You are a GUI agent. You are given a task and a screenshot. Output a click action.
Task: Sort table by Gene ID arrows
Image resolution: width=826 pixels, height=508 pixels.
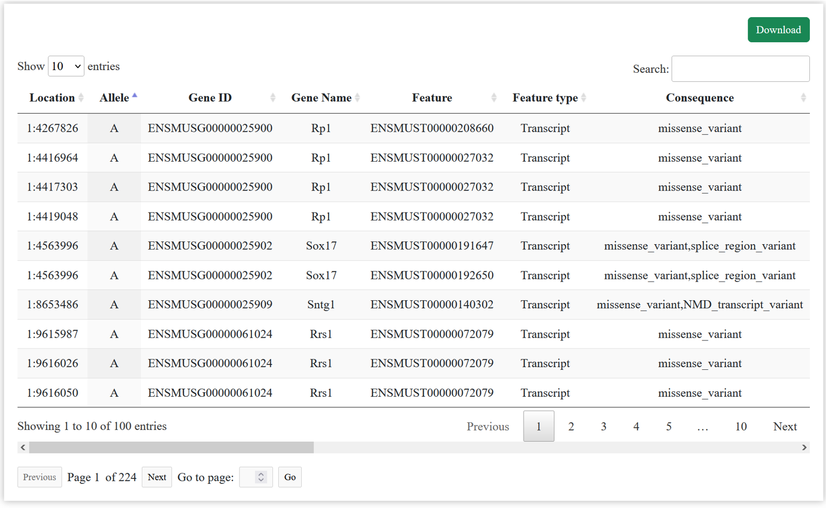[273, 97]
